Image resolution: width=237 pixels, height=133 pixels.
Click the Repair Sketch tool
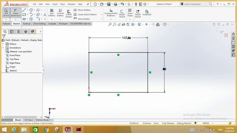122,14
